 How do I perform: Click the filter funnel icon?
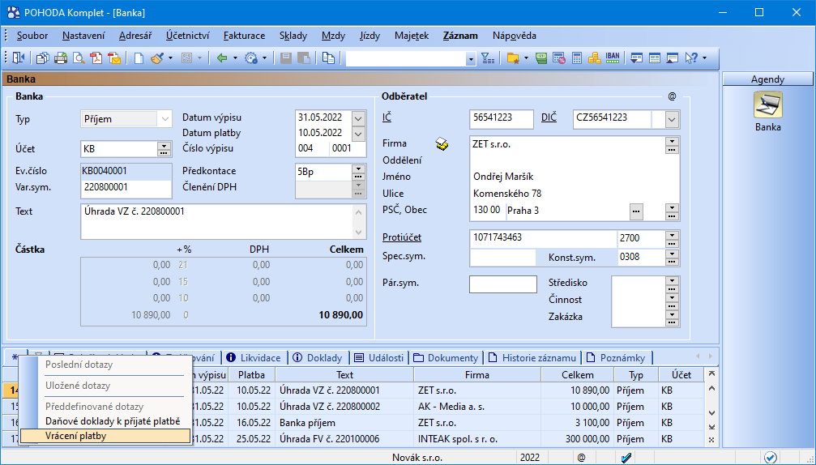pos(488,58)
